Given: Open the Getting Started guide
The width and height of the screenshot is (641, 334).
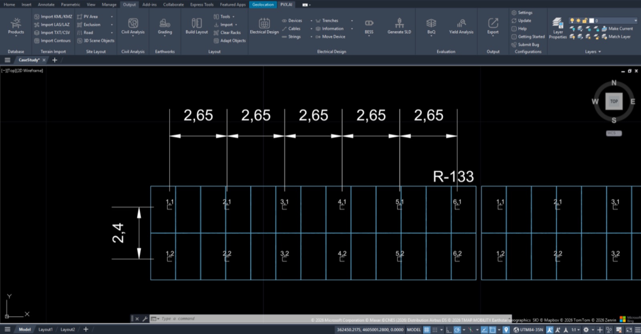Looking at the screenshot, I should point(528,36).
